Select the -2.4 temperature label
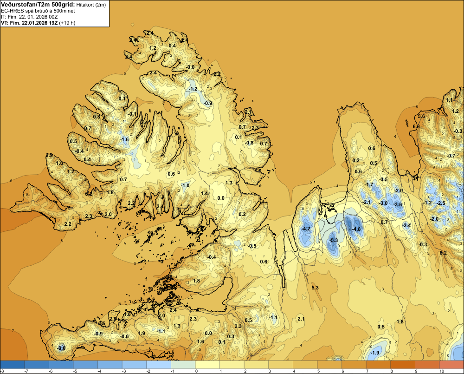464x374 pixels. tap(407, 225)
